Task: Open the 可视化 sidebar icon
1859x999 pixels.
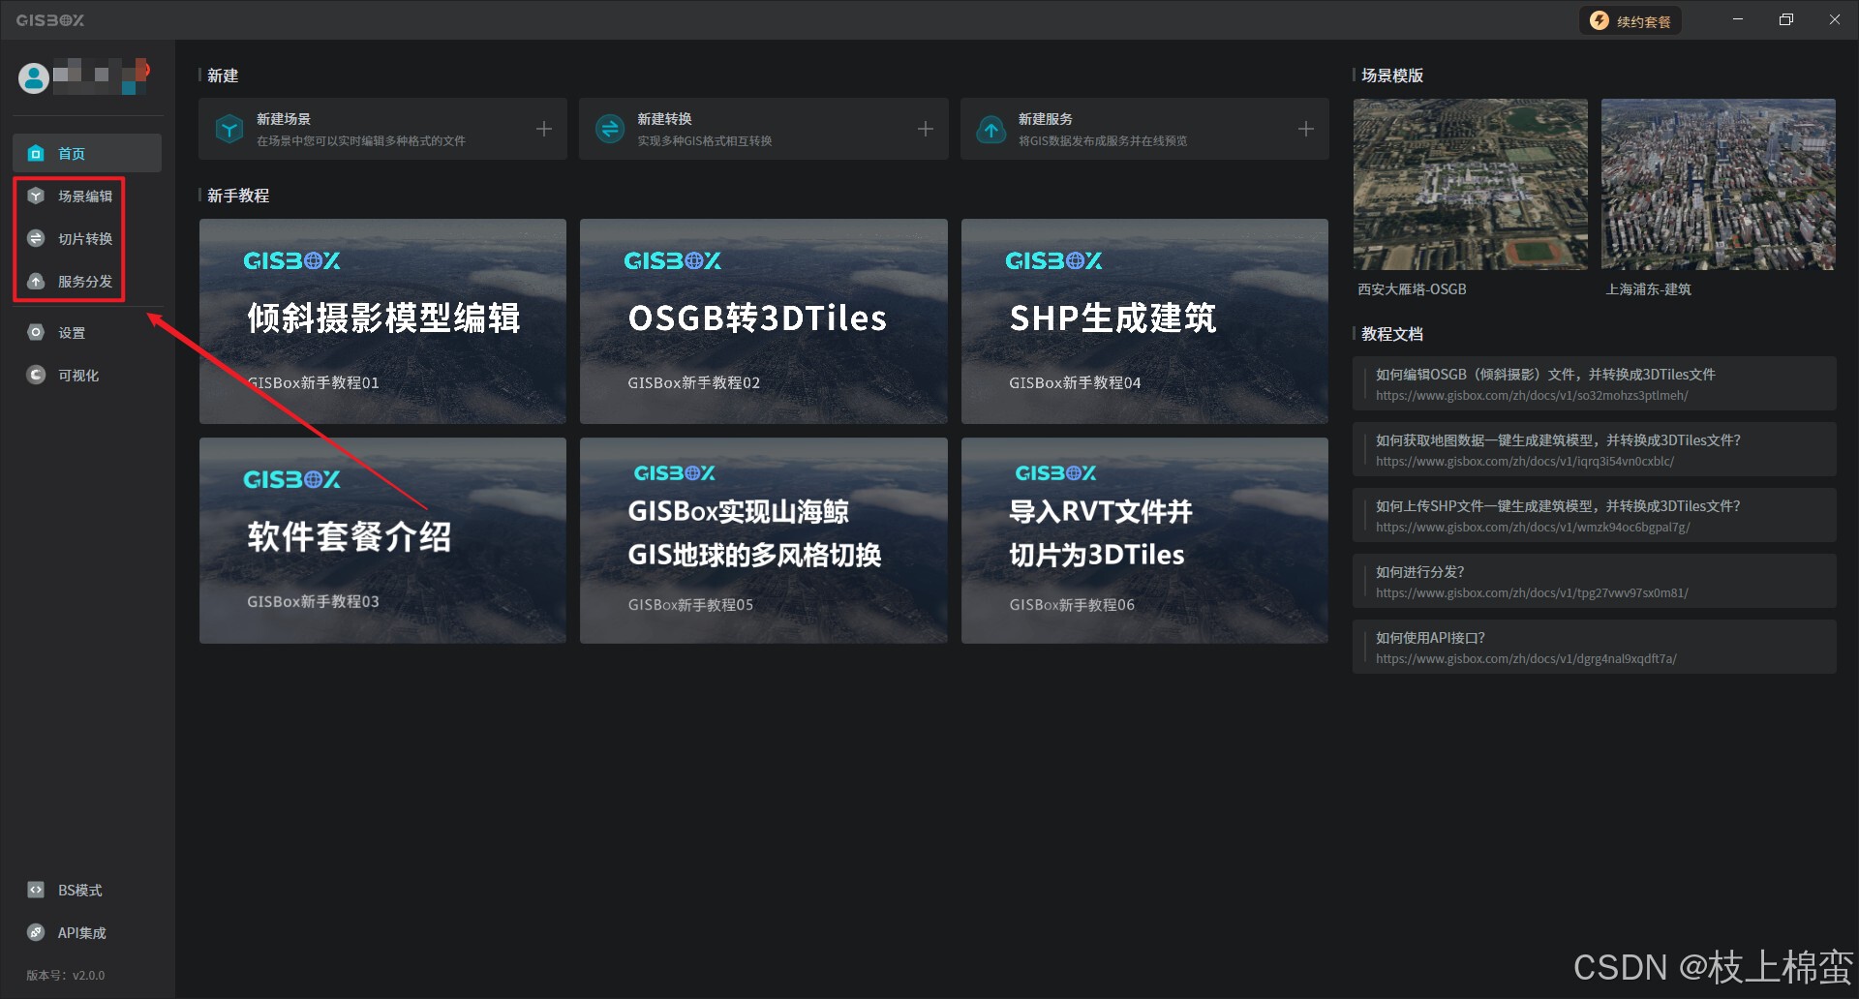Action: pos(36,375)
